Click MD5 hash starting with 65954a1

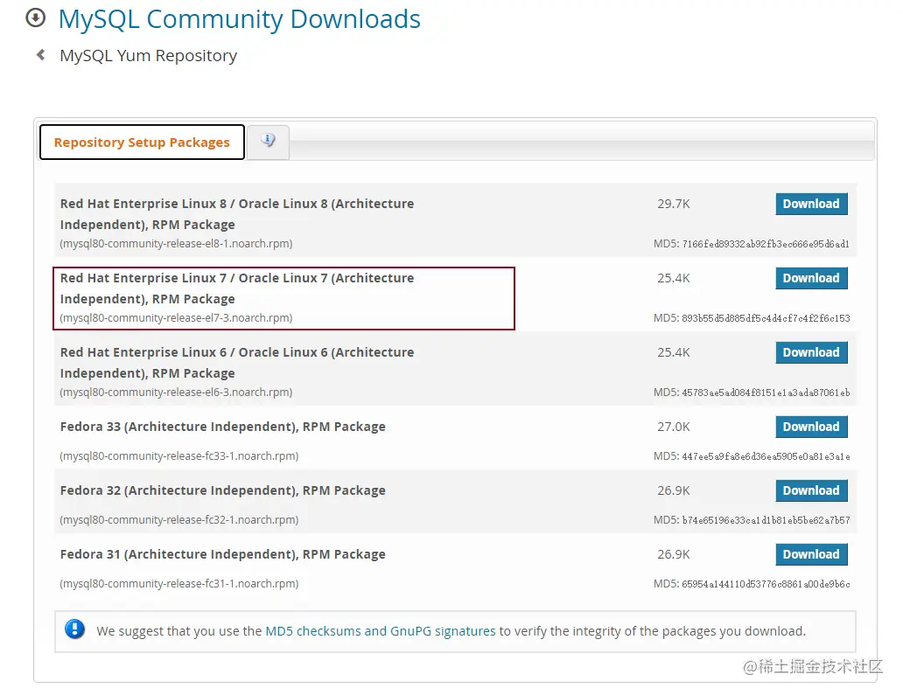766,584
